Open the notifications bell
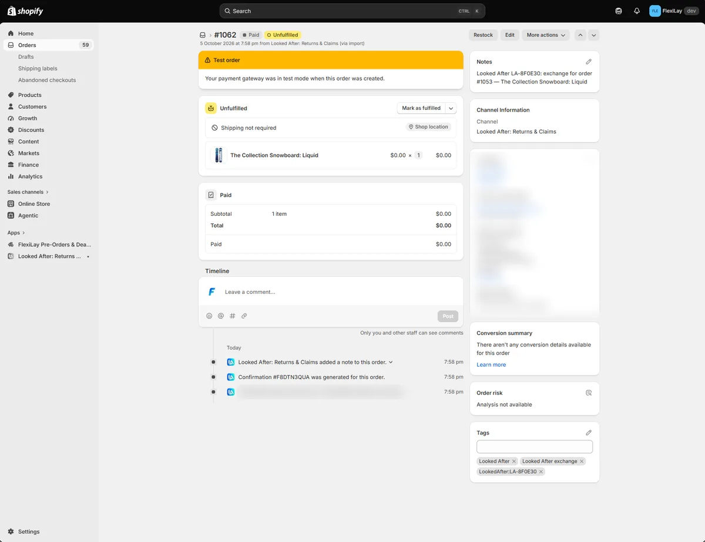705x542 pixels. pos(637,11)
